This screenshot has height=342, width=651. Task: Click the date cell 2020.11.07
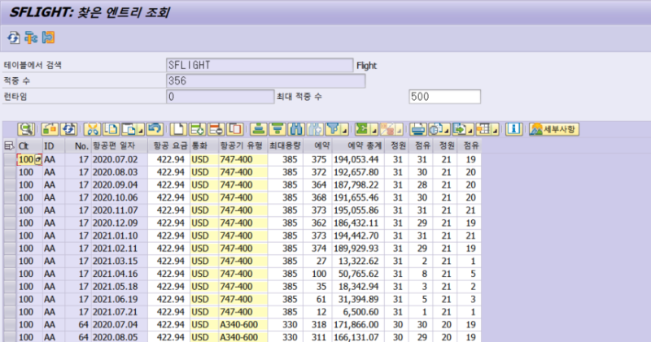120,210
